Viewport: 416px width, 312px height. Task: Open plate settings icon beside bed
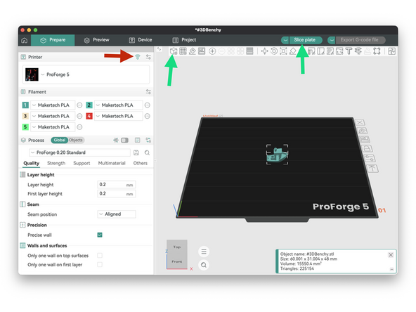click(370, 158)
